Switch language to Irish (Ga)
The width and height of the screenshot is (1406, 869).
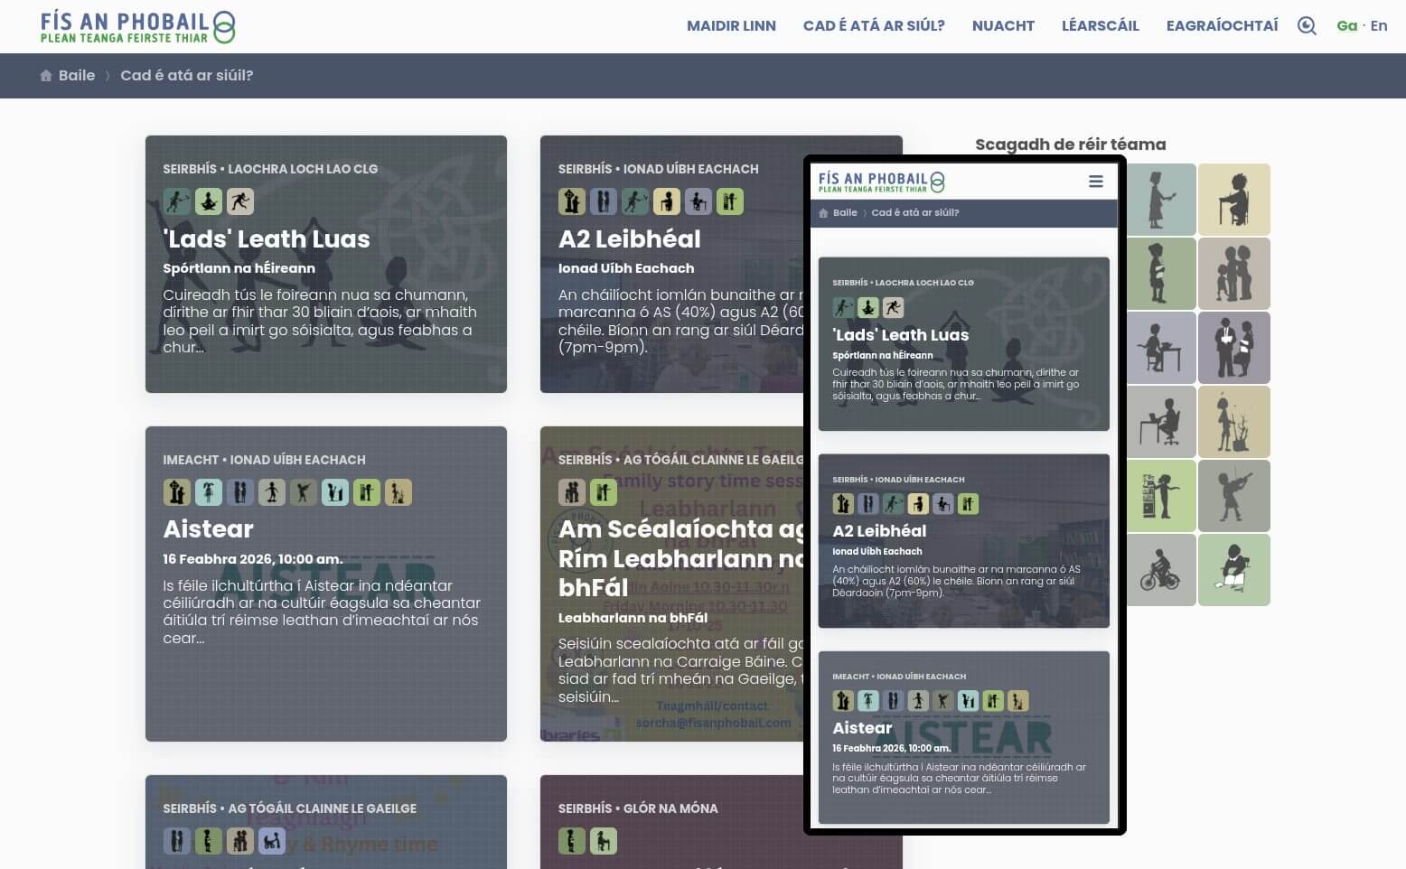pyautogui.click(x=1346, y=26)
